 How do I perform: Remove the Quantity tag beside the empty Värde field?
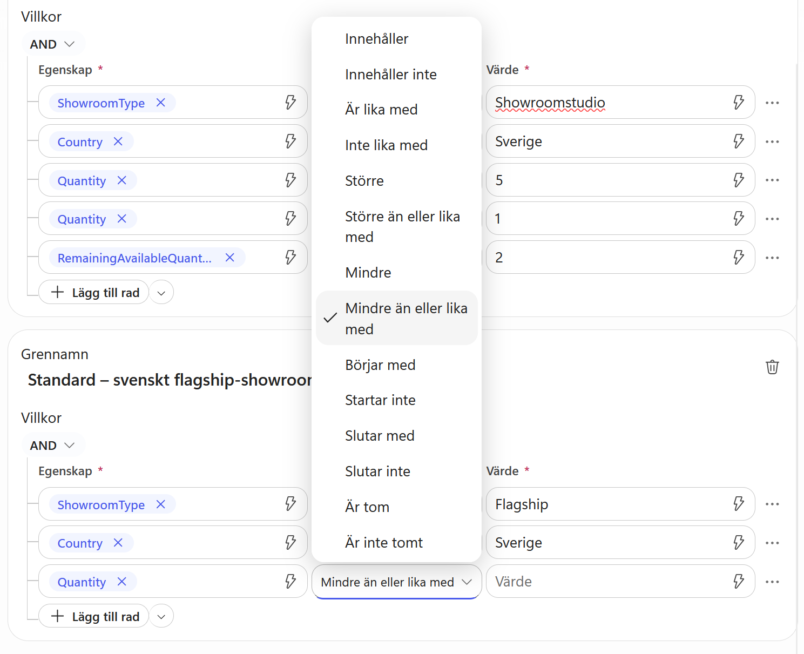[122, 582]
